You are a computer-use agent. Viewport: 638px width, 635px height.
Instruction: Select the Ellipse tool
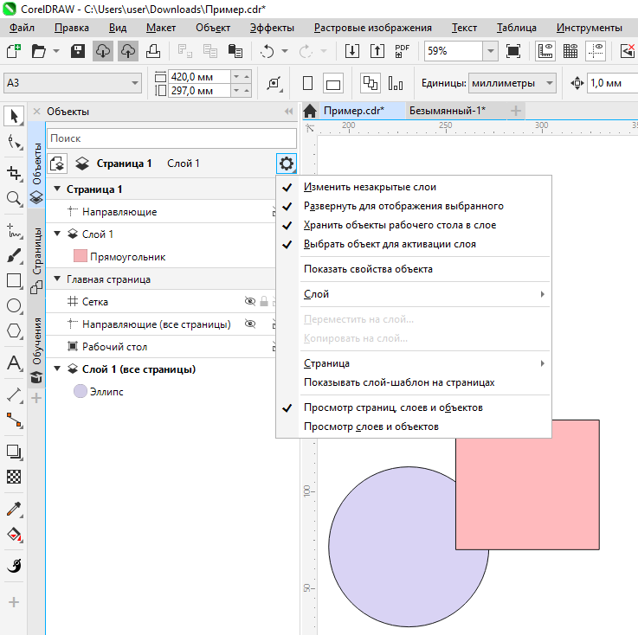click(x=14, y=305)
